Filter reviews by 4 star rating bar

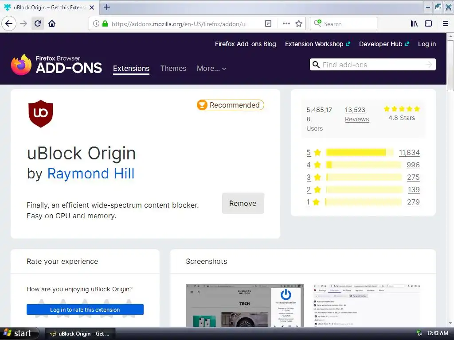click(364, 165)
